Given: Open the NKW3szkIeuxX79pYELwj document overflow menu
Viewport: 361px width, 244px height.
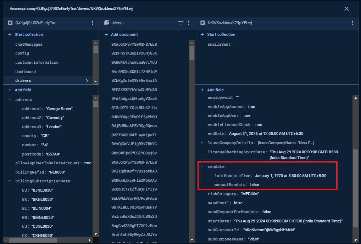Looking at the screenshot, I should coord(352,23).
